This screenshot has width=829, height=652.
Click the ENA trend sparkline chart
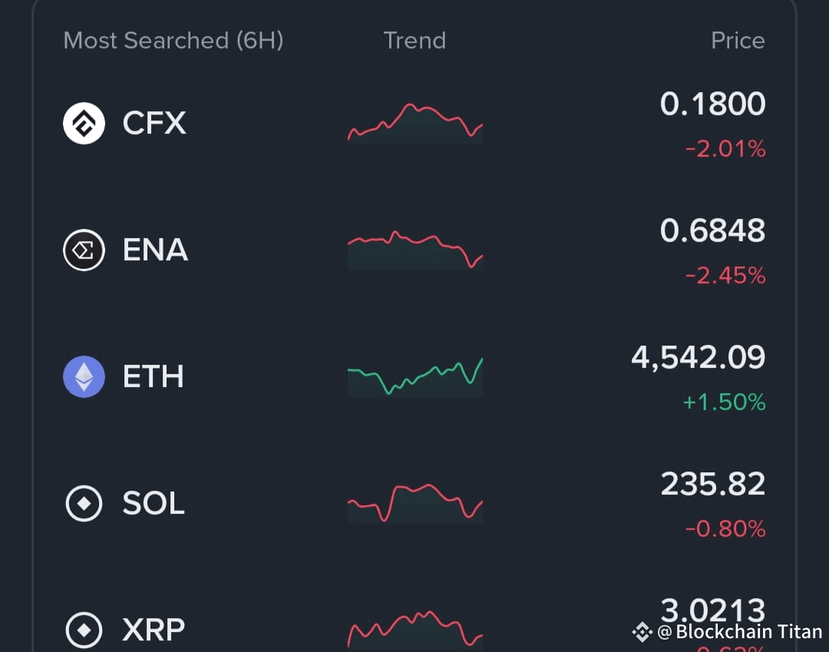(x=414, y=250)
